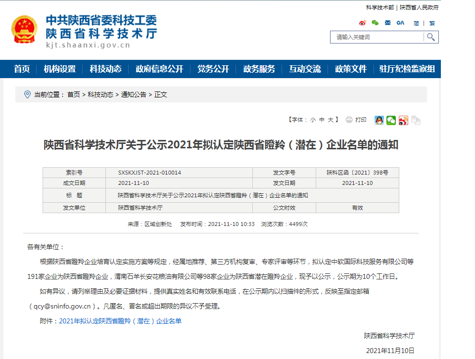The image size is (475, 359).
Task: Switch to Simplified Chinese (简)
Action: 416,23
